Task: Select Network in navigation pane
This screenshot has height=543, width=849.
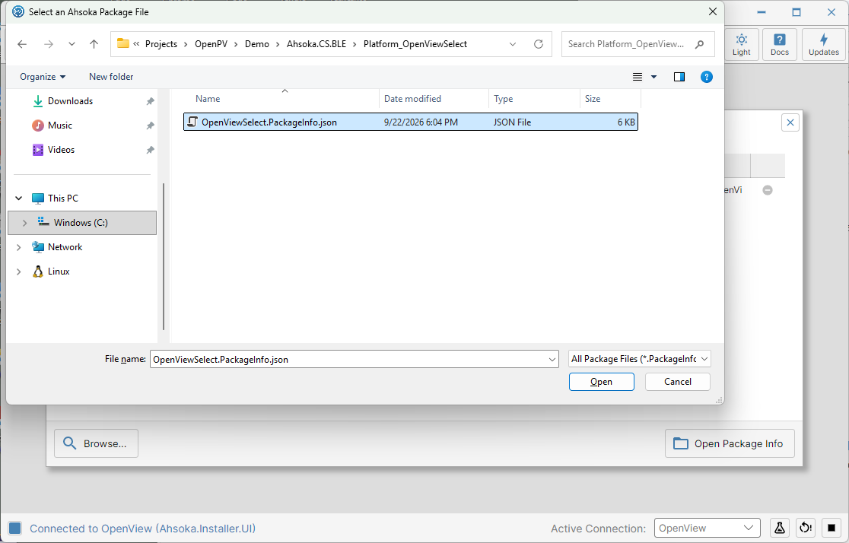Action: (x=65, y=247)
